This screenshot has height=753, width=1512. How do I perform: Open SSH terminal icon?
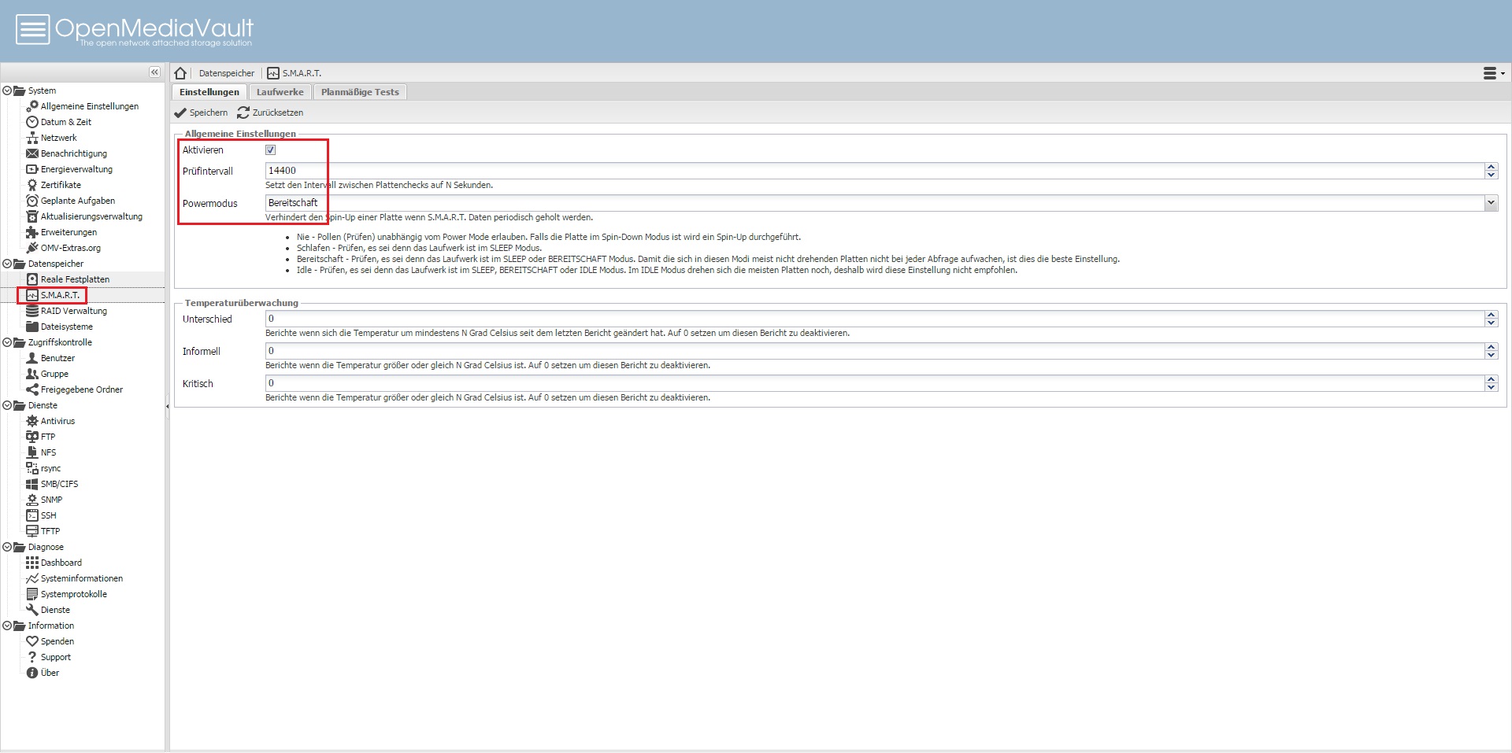click(x=32, y=515)
